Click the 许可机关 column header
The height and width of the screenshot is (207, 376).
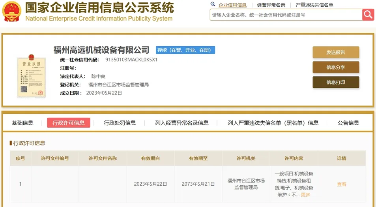[246, 158]
